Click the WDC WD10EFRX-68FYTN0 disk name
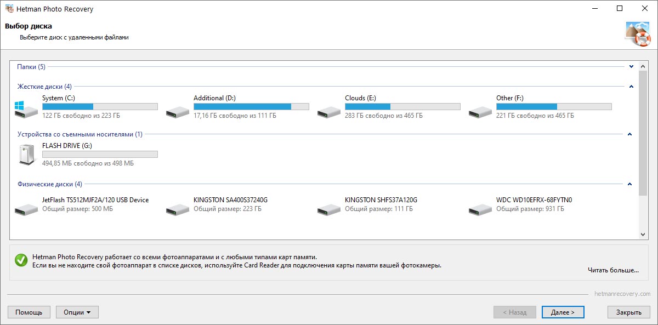This screenshot has width=658, height=325. point(534,200)
